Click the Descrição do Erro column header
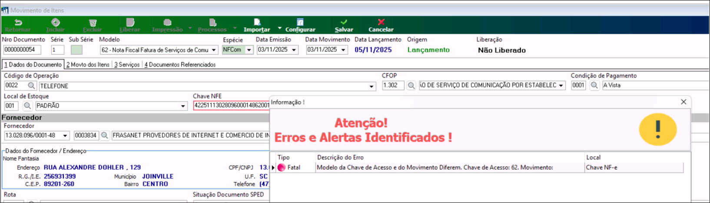 pyautogui.click(x=340, y=158)
